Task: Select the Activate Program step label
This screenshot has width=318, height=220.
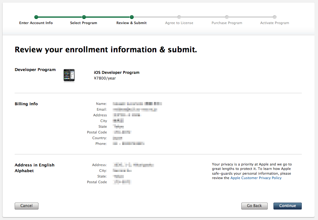Action: point(274,23)
